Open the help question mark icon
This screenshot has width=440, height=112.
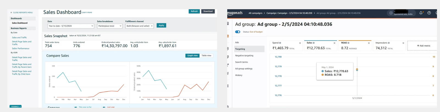pos(429,13)
